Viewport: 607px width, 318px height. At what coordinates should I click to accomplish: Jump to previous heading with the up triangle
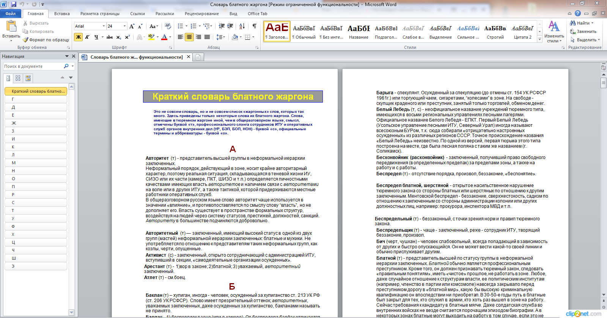click(x=62, y=78)
